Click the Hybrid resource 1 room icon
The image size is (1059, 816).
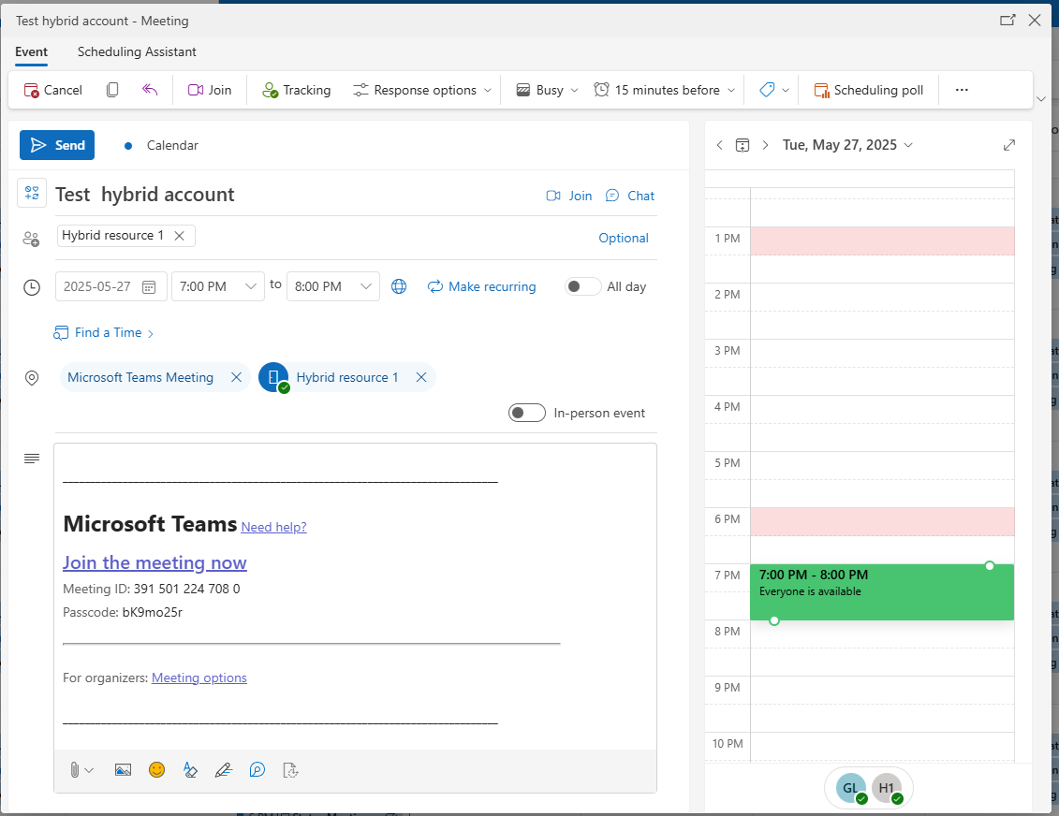point(273,377)
